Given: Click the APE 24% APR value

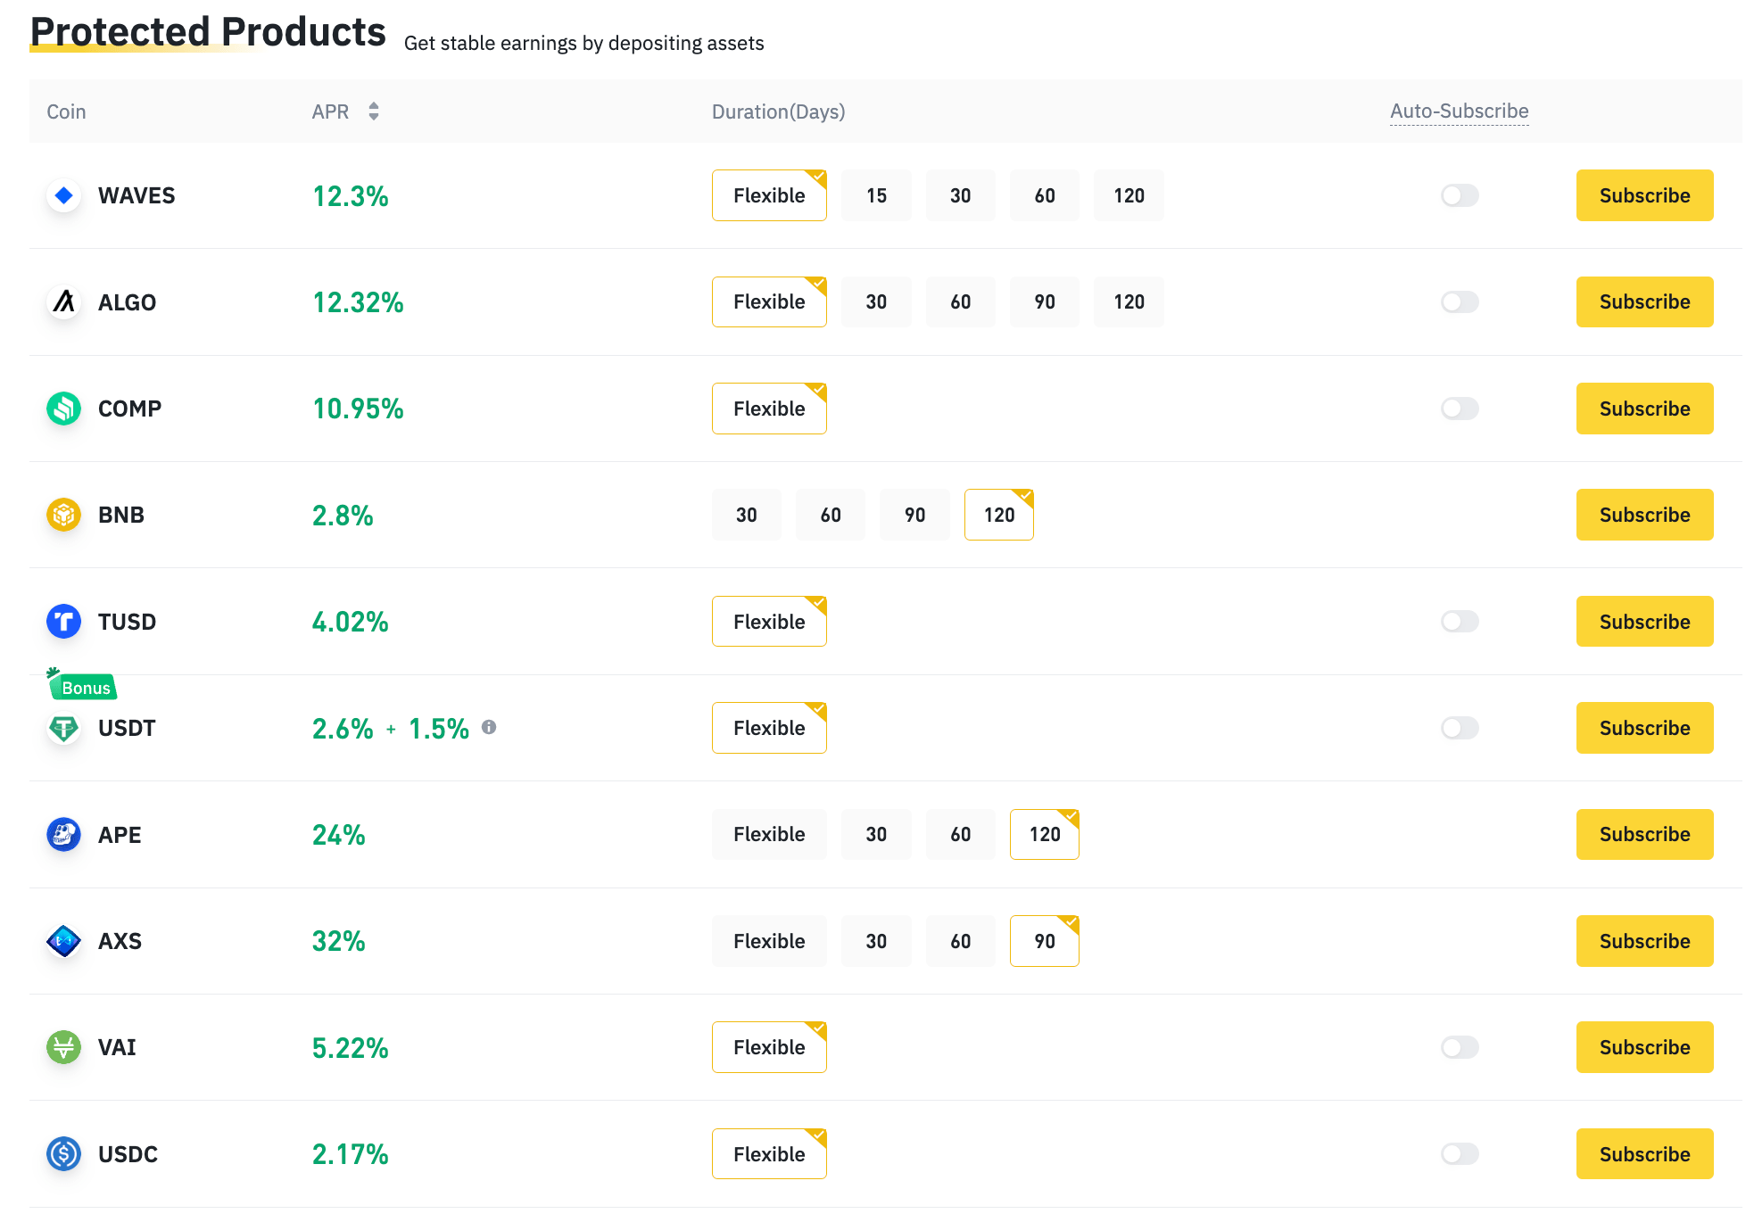Looking at the screenshot, I should pos(338,835).
